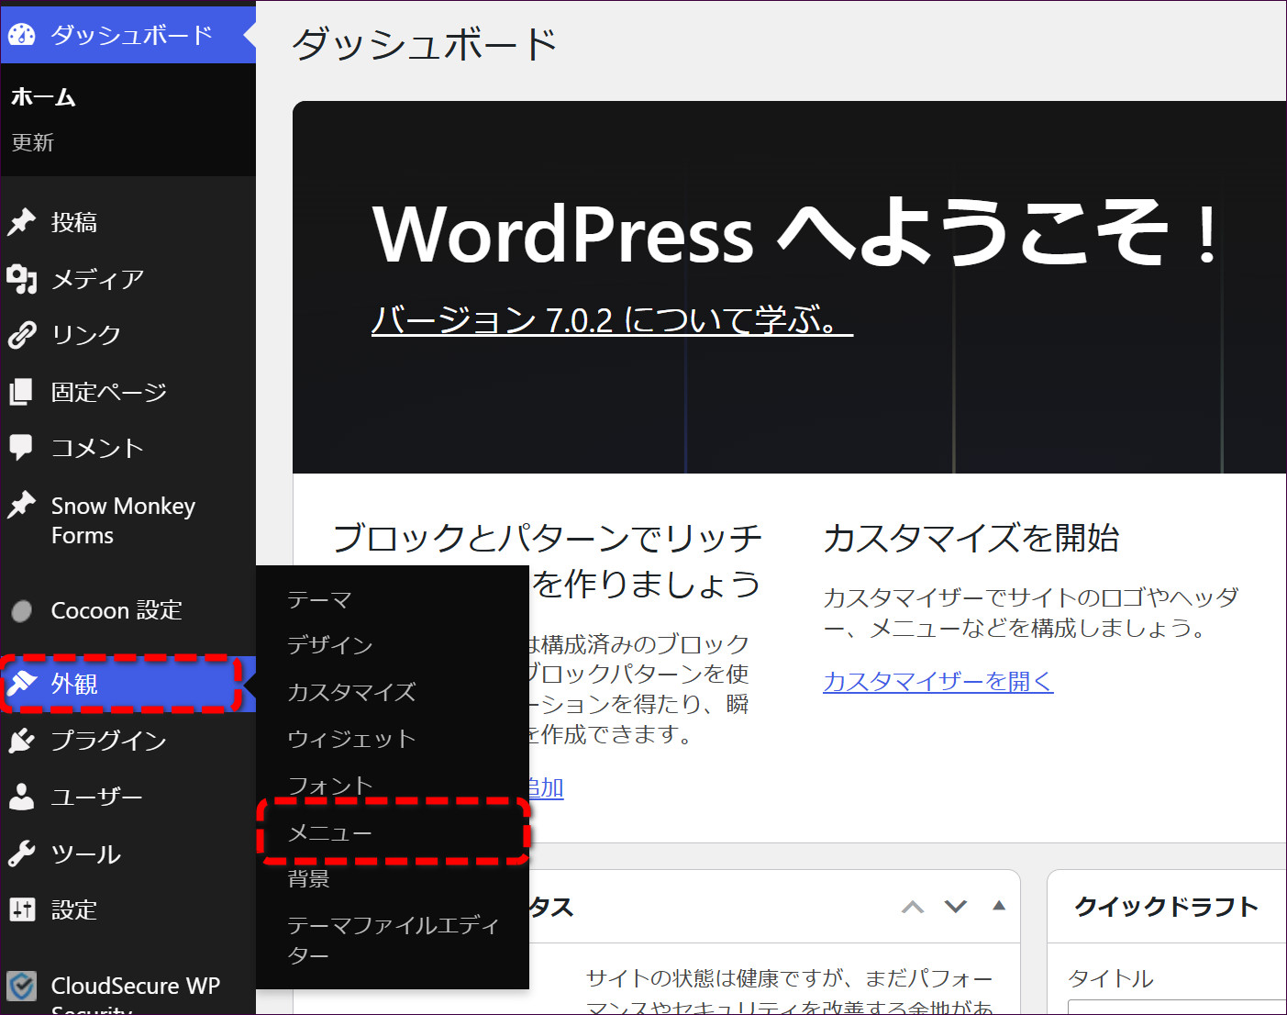Screen dimensions: 1287x1015
Task: Open the 固定ページ menu
Action: pos(128,392)
